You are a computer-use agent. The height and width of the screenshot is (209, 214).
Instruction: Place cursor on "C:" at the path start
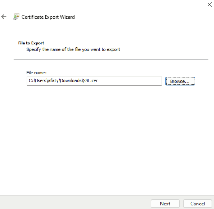(x=31, y=81)
